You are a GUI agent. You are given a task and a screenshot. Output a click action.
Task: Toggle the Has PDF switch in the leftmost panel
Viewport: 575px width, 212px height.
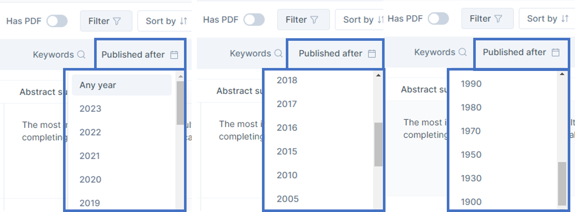pyautogui.click(x=57, y=21)
